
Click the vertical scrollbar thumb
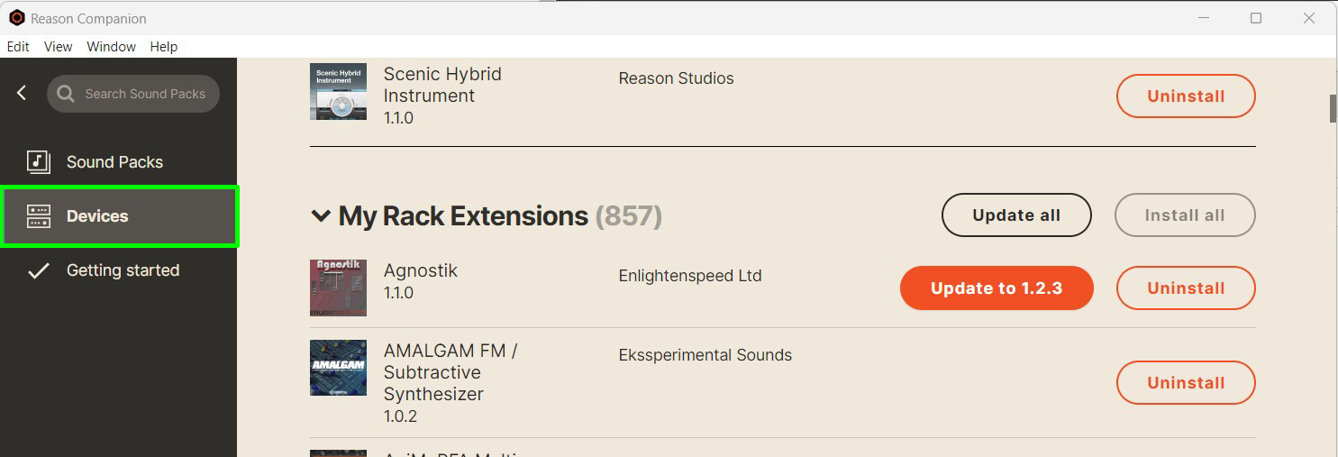[1333, 107]
